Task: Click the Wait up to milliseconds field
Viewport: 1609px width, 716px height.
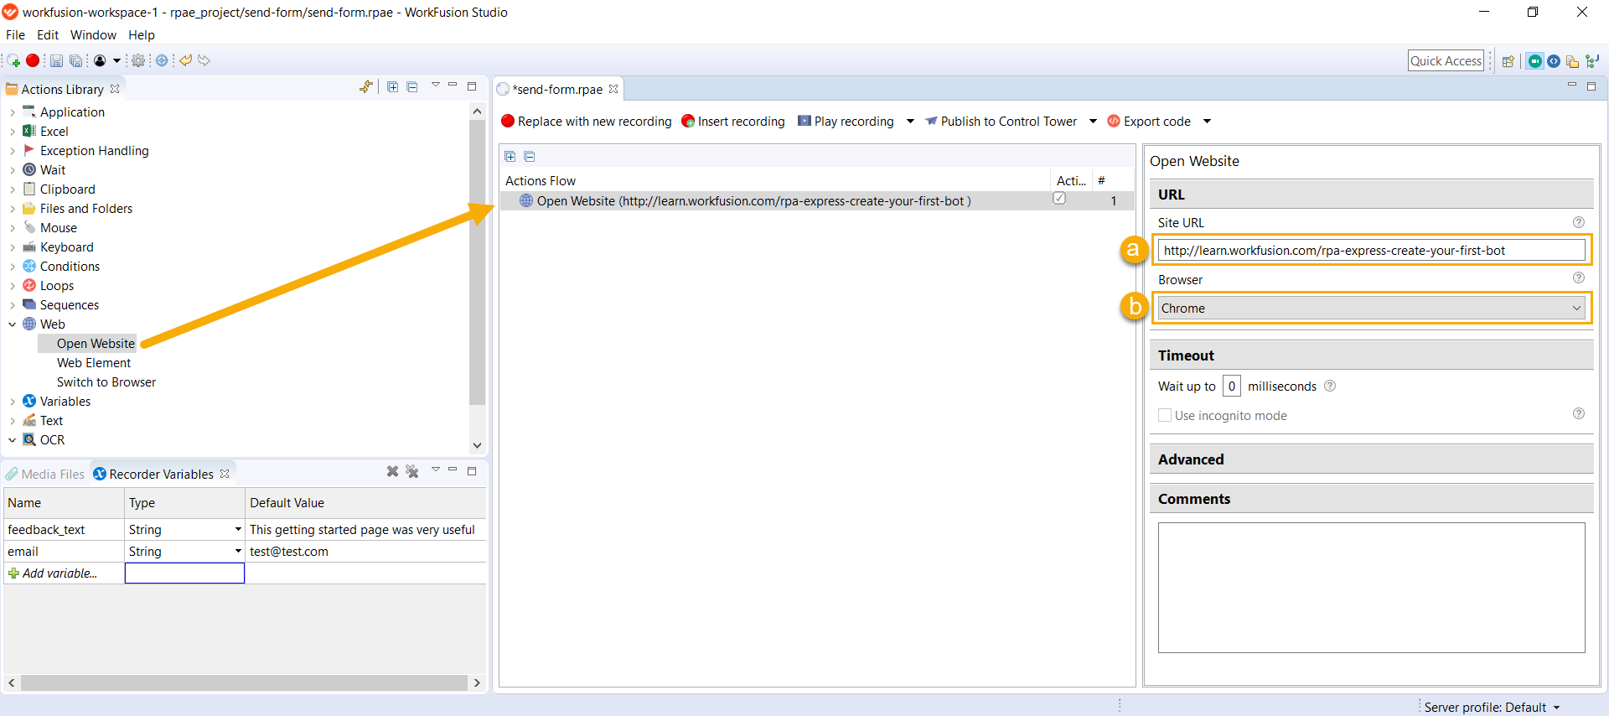Action: pos(1232,386)
